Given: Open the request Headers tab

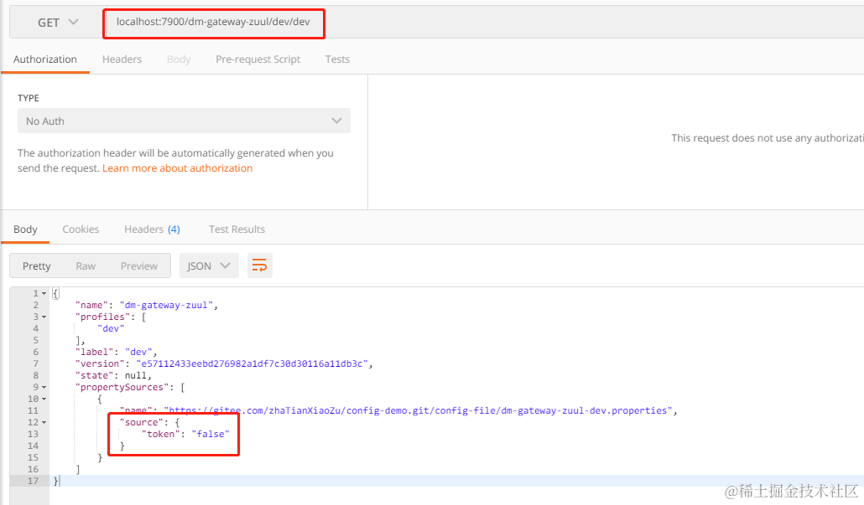Looking at the screenshot, I should pyautogui.click(x=122, y=59).
